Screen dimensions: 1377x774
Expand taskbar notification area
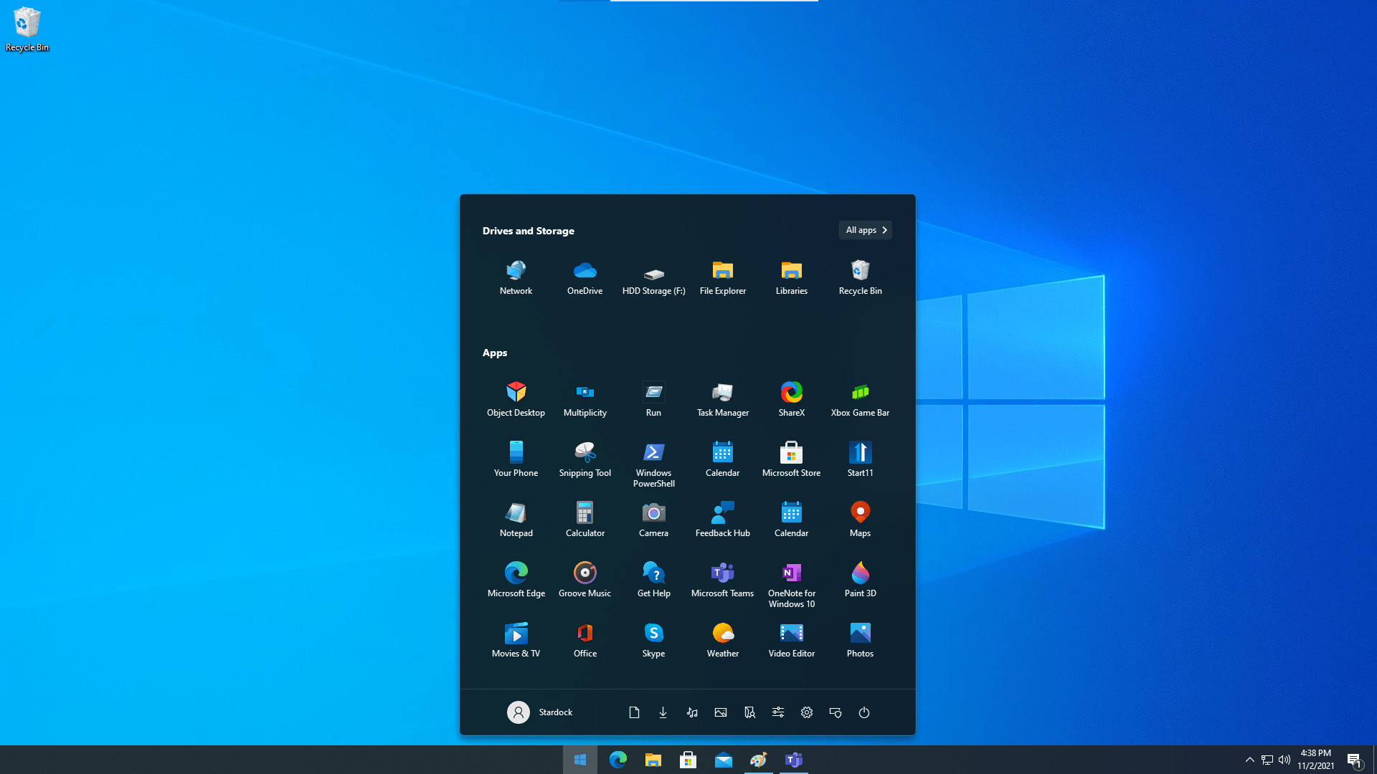click(x=1249, y=760)
